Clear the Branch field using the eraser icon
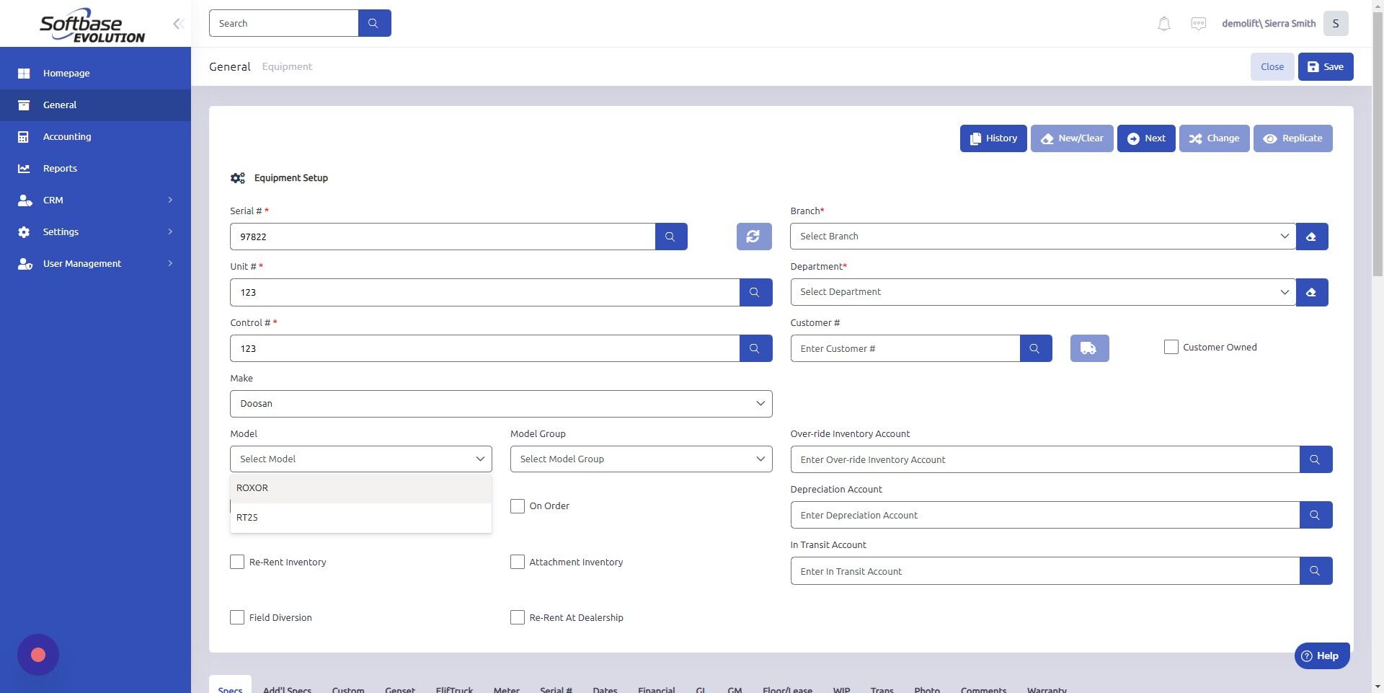 click(x=1311, y=236)
